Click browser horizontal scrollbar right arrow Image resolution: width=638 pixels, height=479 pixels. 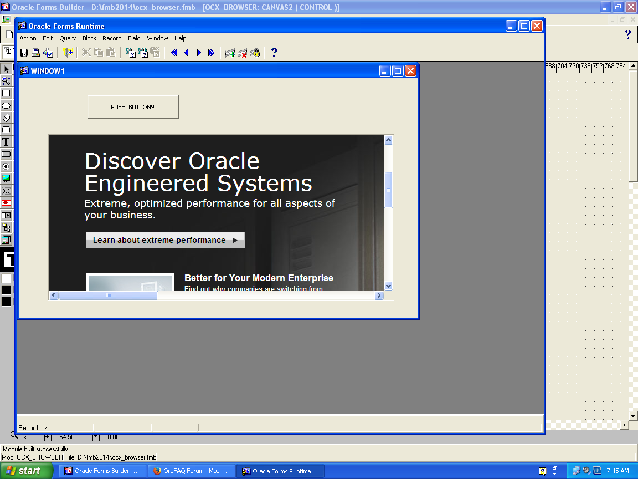[x=379, y=295]
